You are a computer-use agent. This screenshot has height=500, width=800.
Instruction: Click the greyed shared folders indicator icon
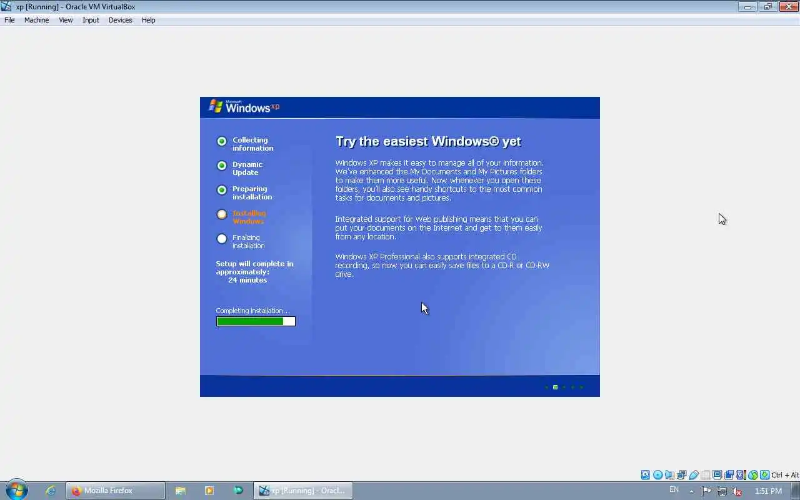[705, 475]
